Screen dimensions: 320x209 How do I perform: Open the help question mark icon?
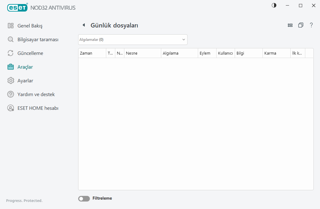[x=311, y=25]
